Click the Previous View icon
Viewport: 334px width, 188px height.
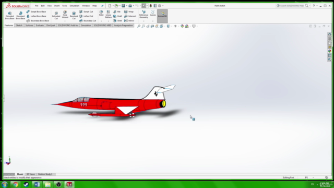[148, 26]
